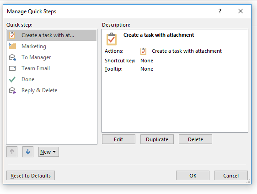The image size is (257, 194).
Task: Click the Edit button
Action: 118,139
